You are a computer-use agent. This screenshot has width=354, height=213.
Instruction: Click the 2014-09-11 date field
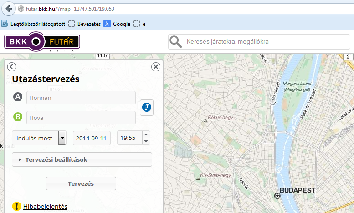click(92, 138)
